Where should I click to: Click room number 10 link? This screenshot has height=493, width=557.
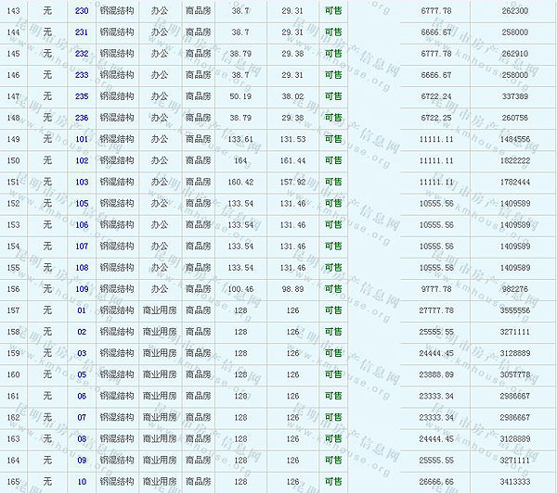click(82, 482)
